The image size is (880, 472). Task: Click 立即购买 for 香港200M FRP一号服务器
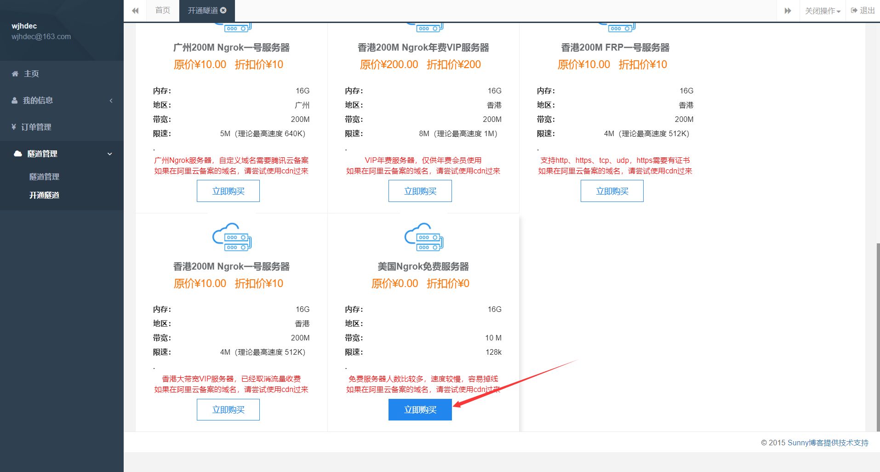pos(612,191)
